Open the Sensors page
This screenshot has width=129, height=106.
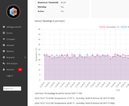click(10, 51)
